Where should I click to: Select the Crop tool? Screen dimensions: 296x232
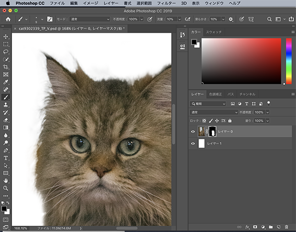6,67
